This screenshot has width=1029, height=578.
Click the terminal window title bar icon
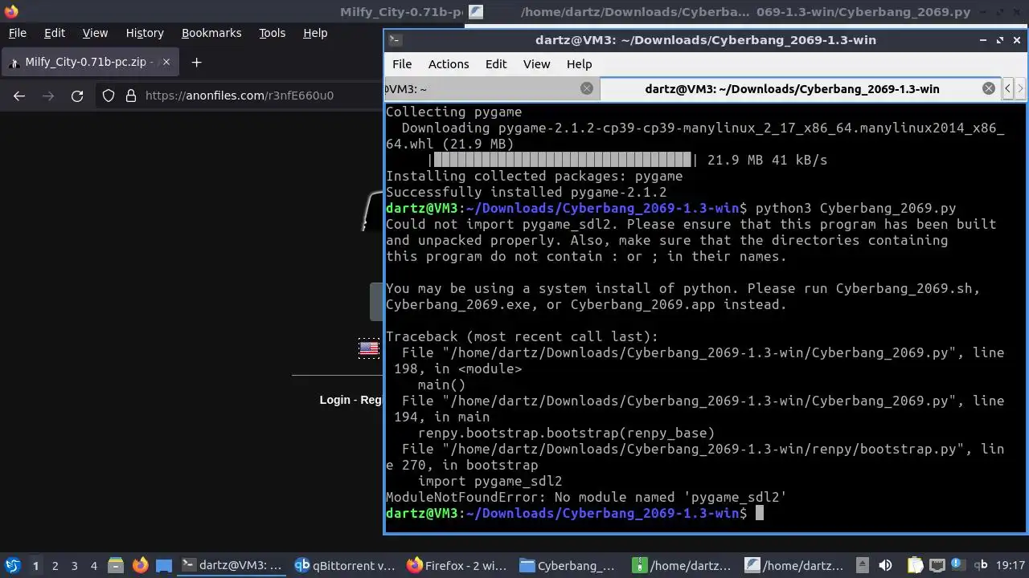(394, 40)
